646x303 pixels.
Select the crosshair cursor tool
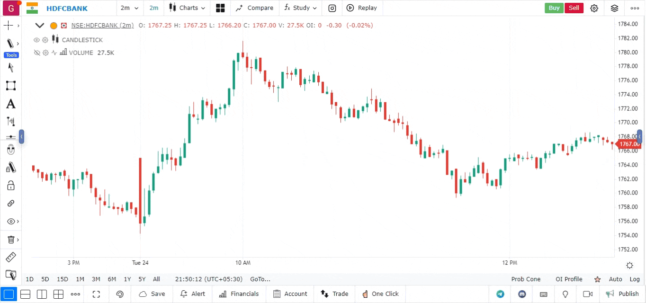point(9,26)
